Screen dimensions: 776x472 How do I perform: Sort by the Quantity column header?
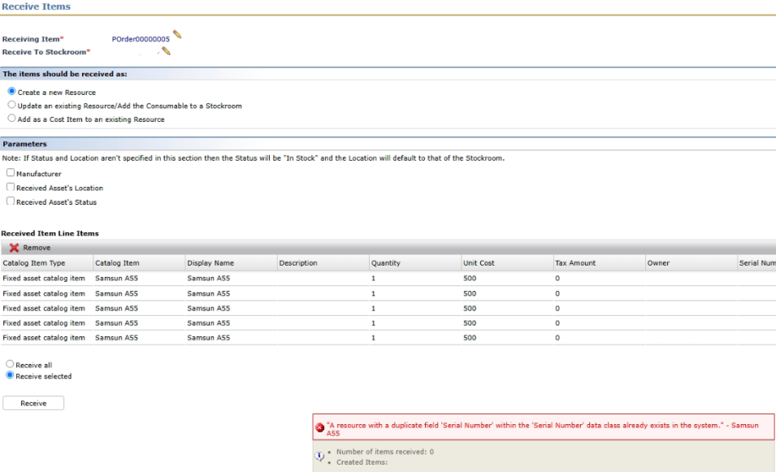point(386,263)
